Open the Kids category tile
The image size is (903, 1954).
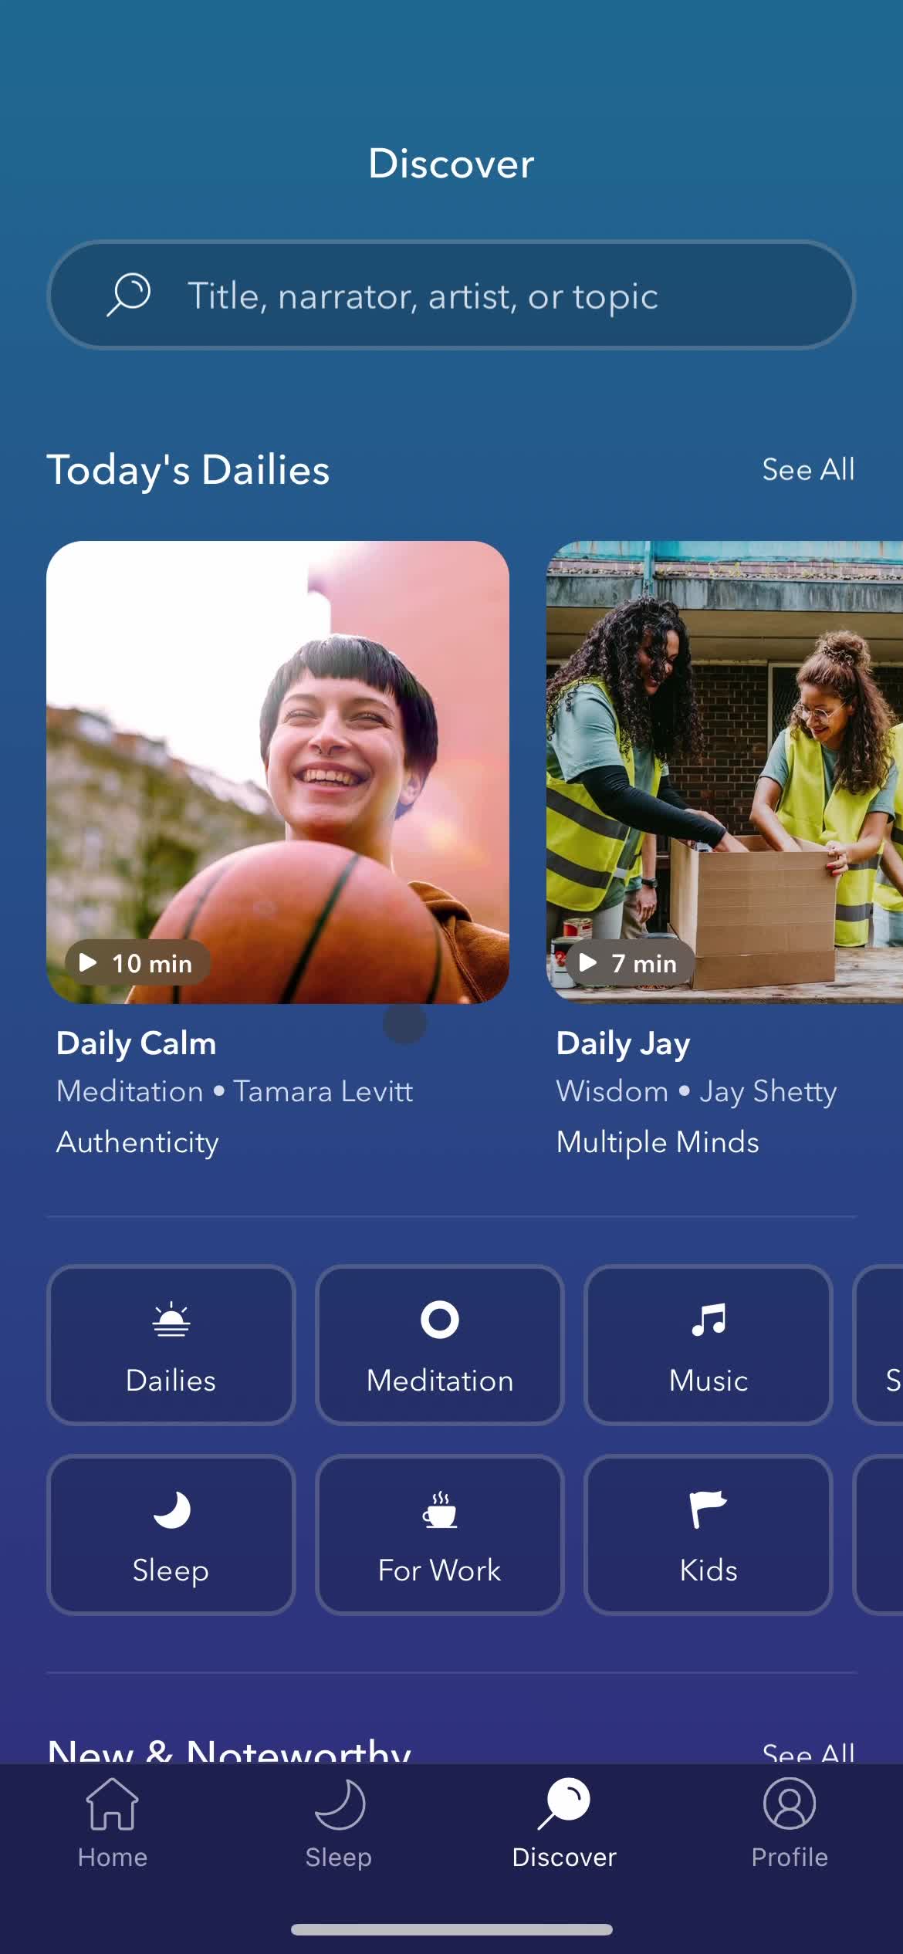click(x=709, y=1535)
